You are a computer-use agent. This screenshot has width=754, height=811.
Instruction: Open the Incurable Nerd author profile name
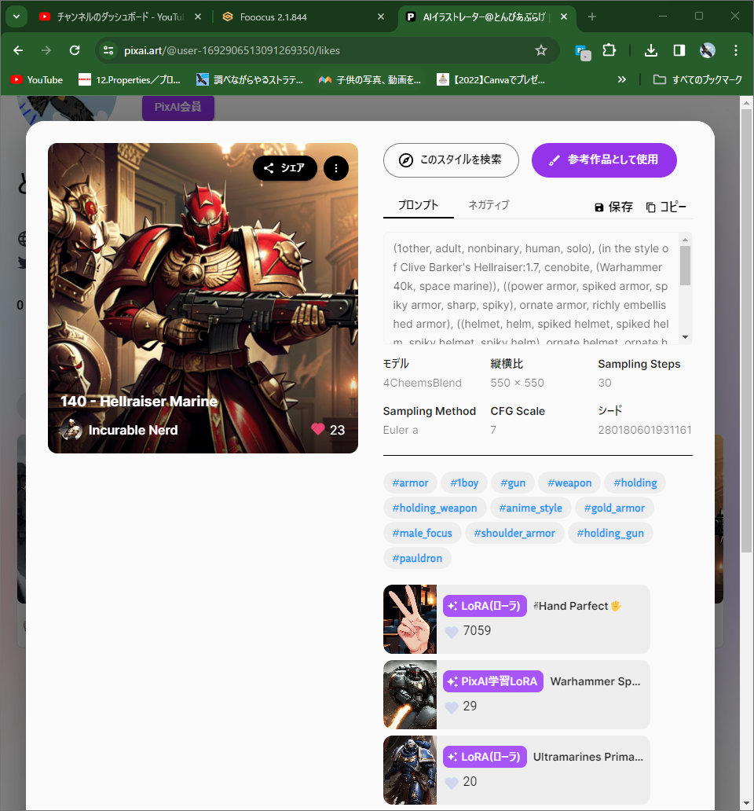133,430
